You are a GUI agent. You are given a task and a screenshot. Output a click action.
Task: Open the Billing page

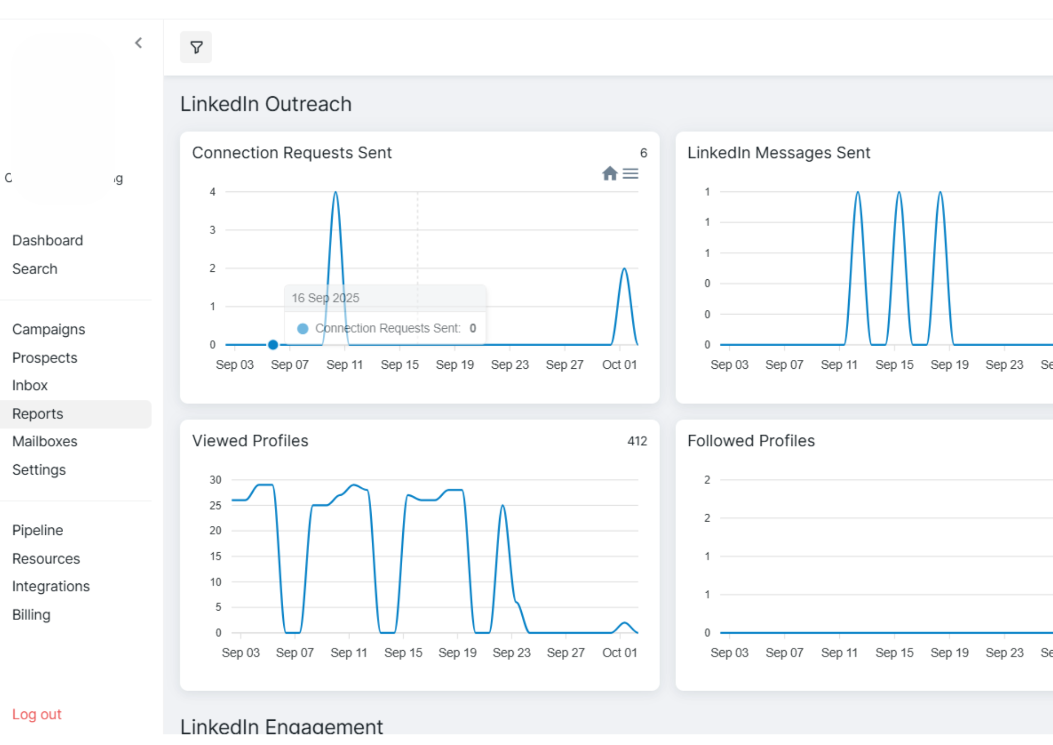coord(31,615)
